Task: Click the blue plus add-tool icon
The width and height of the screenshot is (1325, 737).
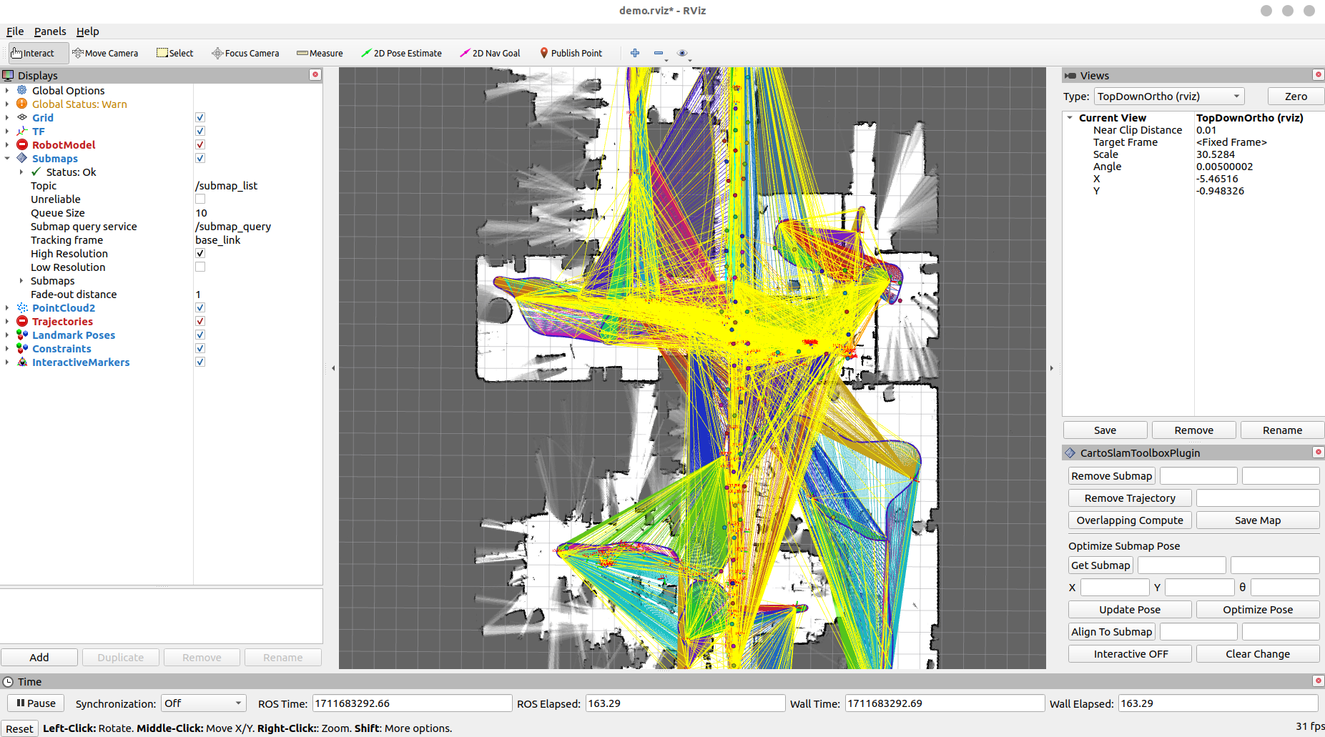Action: coord(635,53)
